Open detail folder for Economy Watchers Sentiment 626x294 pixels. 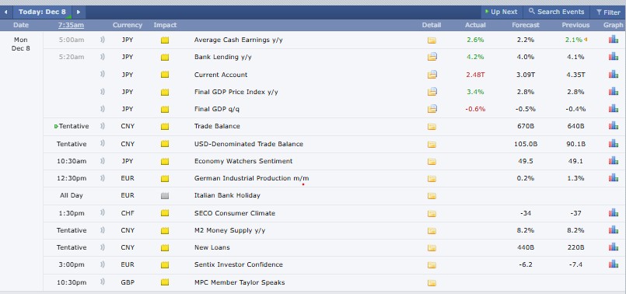[x=432, y=161]
